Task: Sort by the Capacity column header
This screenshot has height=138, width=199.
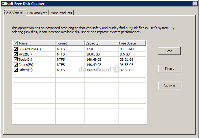Action: (101, 43)
